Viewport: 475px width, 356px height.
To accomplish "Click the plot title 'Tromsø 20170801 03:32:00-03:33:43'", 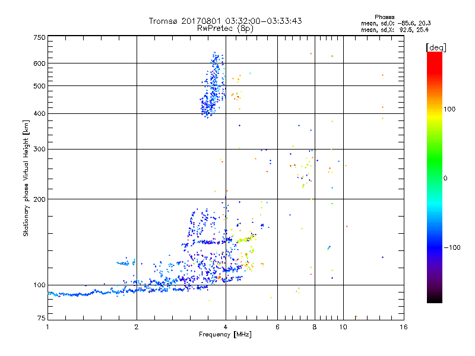I will coord(225,21).
